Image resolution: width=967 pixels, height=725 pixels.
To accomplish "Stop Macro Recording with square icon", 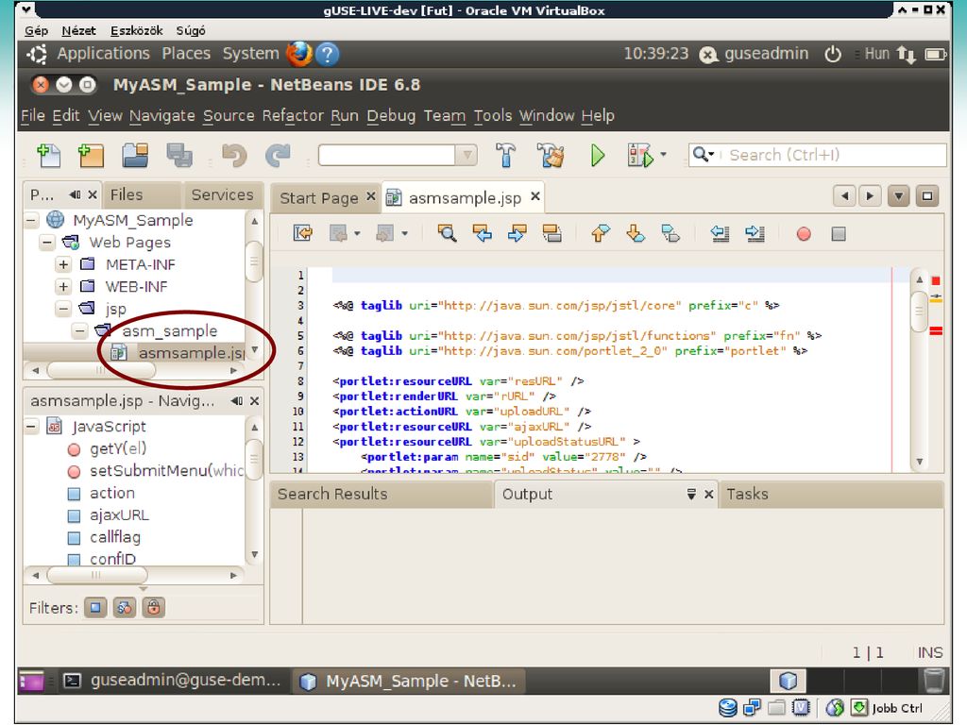I will tap(839, 234).
